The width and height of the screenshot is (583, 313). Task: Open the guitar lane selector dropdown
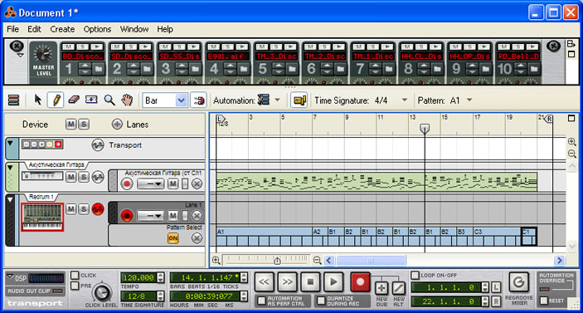click(x=150, y=183)
